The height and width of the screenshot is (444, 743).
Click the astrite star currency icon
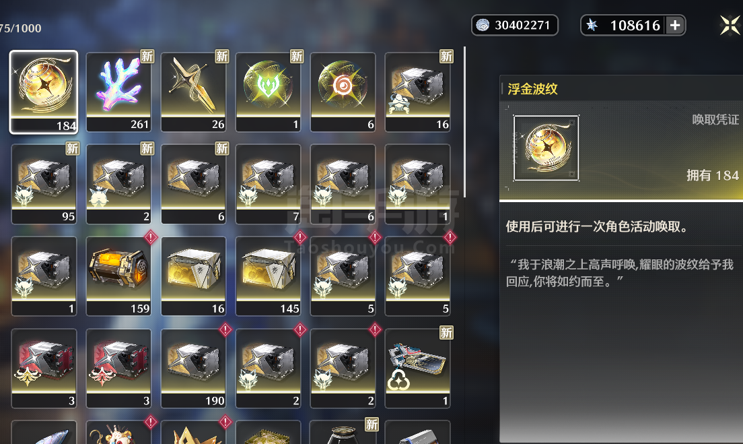click(592, 25)
